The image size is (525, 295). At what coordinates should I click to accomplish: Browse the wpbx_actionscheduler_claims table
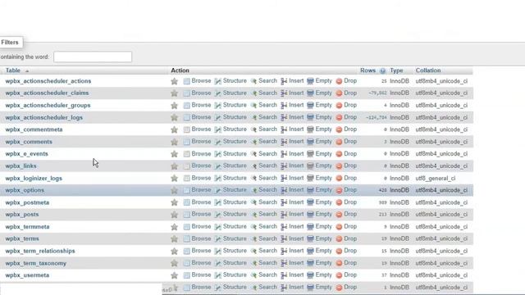click(x=201, y=93)
